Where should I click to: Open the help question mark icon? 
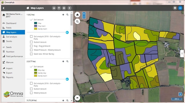pos(175,8)
